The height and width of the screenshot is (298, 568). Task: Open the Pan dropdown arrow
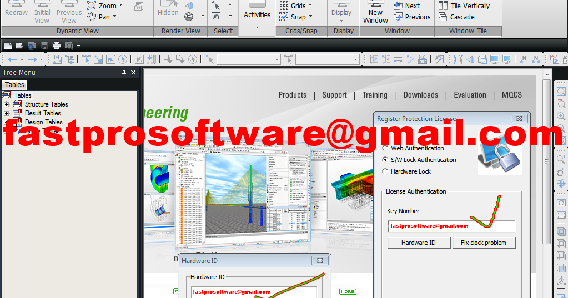(x=114, y=16)
